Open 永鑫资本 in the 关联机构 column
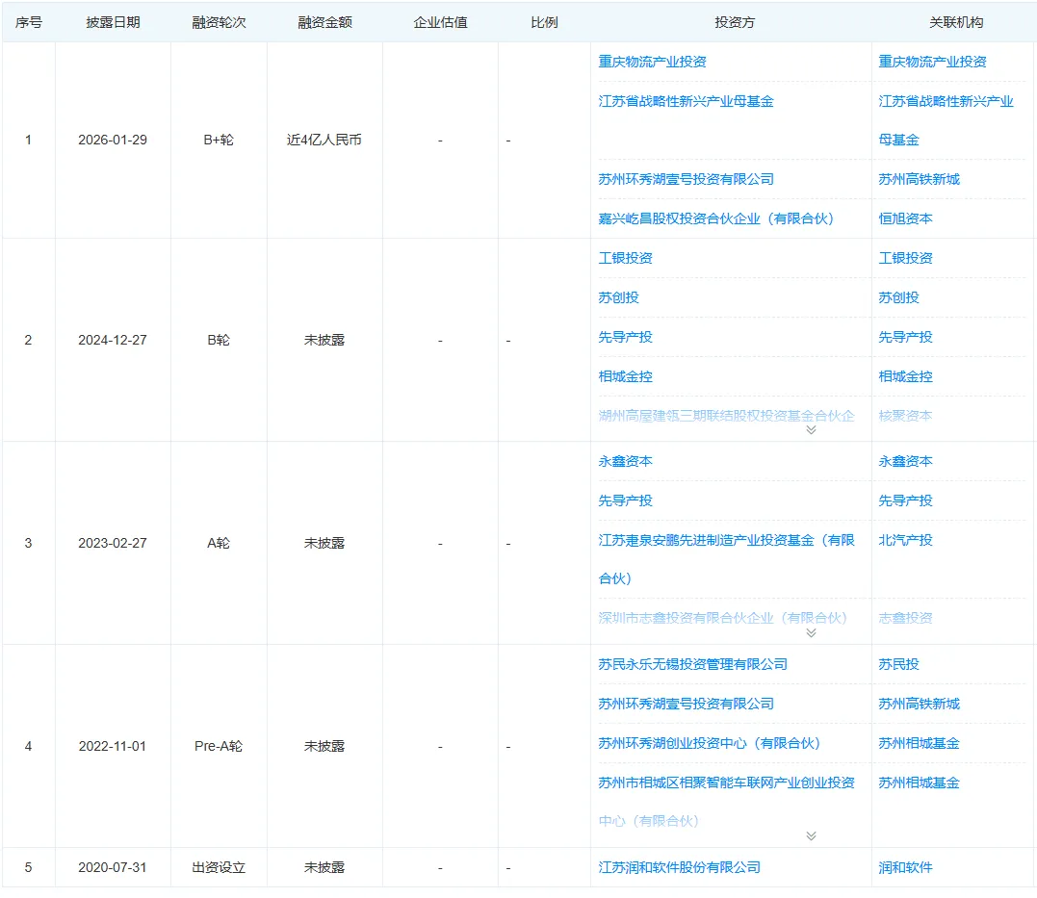This screenshot has height=898, width=1037. click(905, 462)
